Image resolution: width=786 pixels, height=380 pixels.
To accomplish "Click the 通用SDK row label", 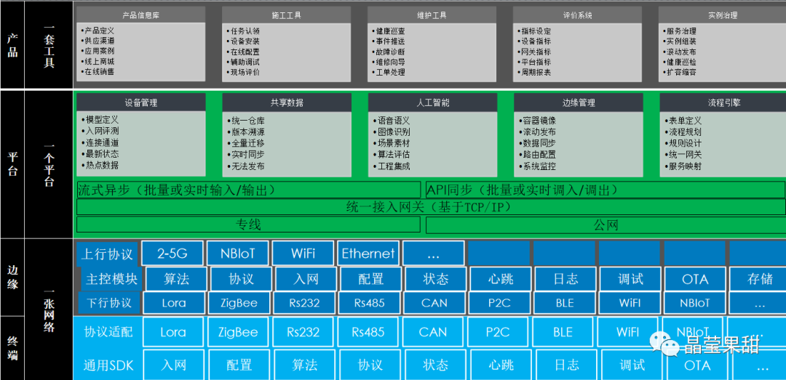I will (x=108, y=365).
